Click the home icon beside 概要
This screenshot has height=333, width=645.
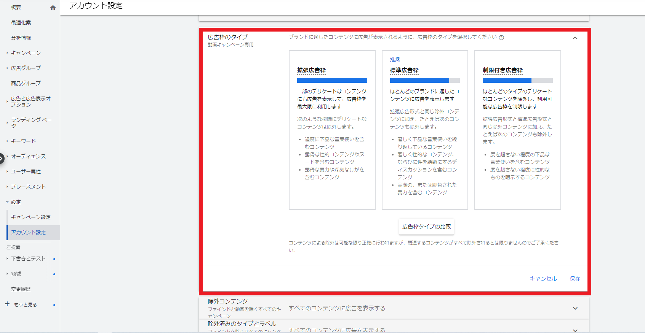click(x=53, y=8)
